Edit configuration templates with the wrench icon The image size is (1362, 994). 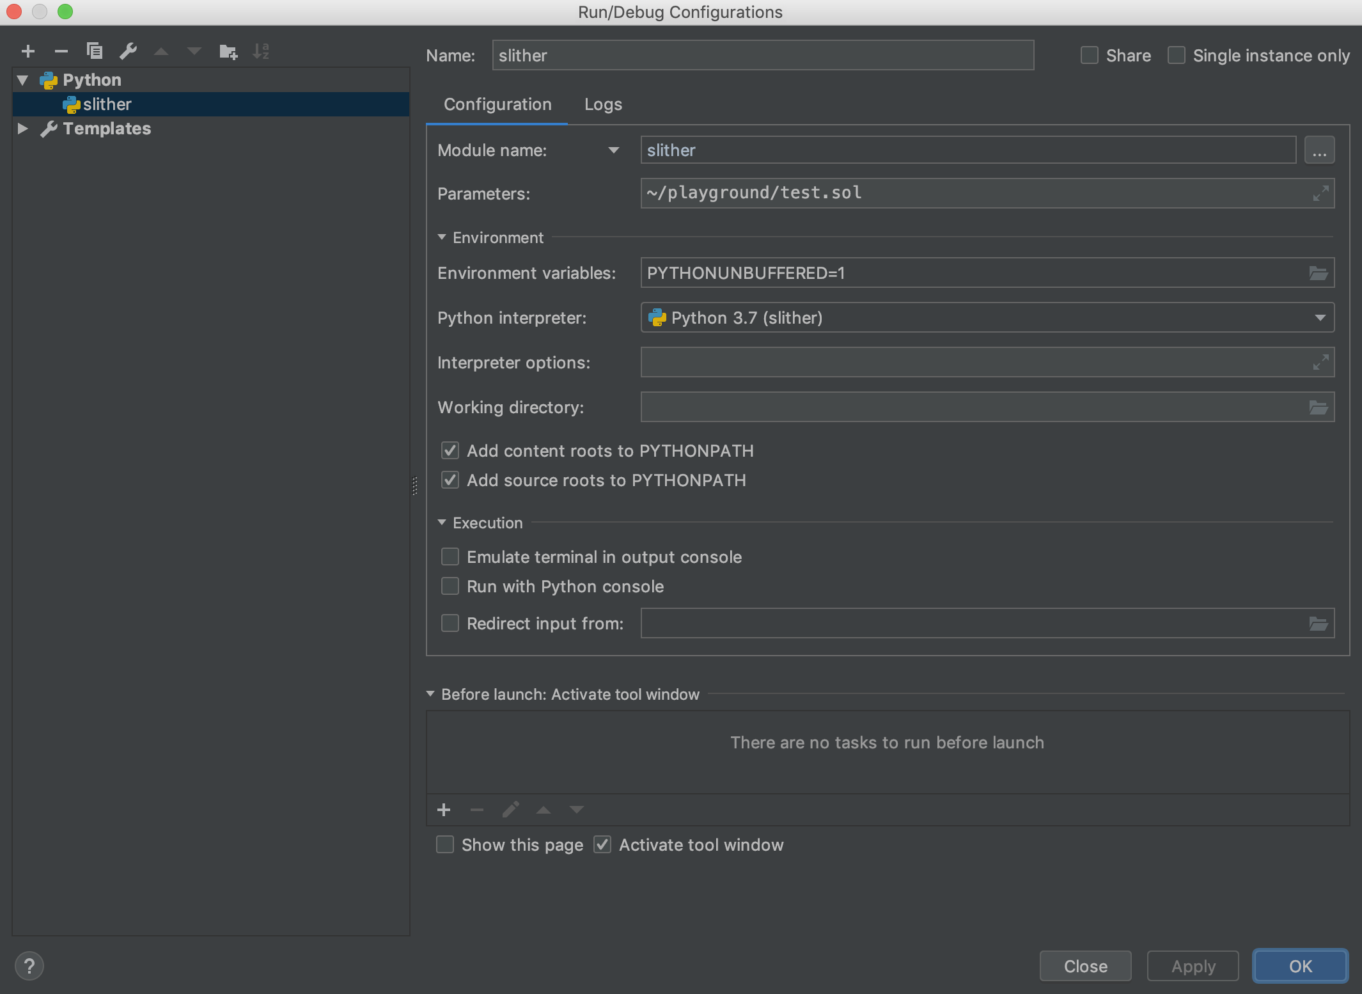pos(129,51)
